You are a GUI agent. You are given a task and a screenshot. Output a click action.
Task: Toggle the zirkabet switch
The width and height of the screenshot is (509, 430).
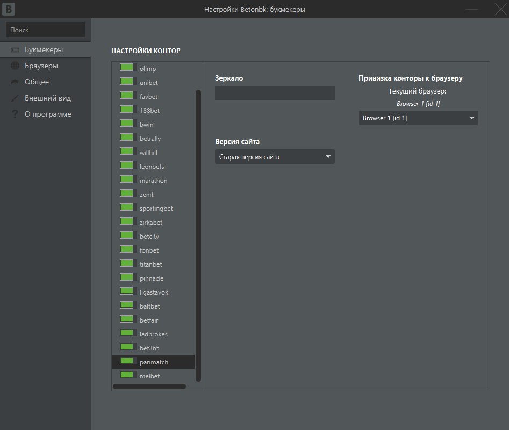(x=128, y=221)
